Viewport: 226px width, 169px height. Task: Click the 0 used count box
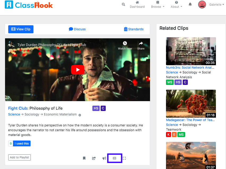pyautogui.click(x=11, y=143)
